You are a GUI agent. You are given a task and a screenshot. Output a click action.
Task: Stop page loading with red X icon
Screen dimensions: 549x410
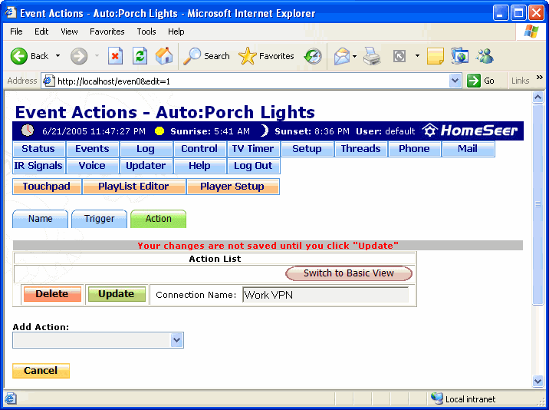pyautogui.click(x=115, y=56)
